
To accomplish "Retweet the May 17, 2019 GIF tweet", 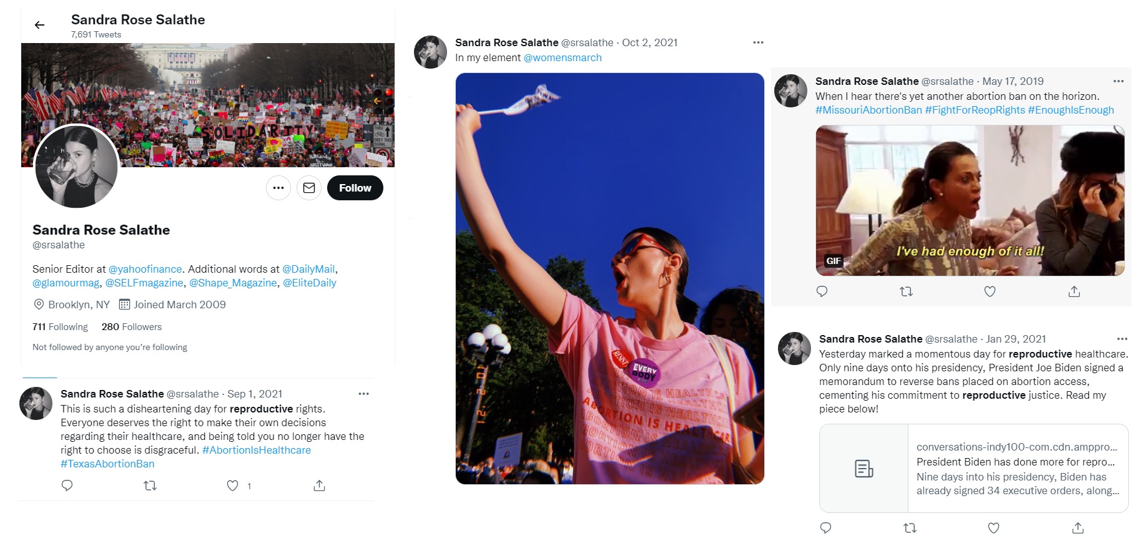I will tap(906, 291).
